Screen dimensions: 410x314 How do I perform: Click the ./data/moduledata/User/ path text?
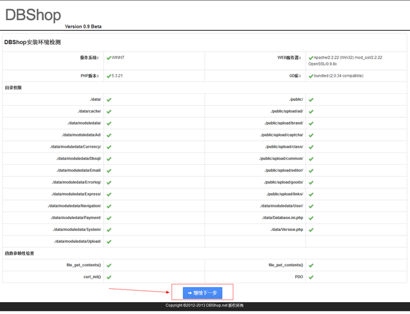(281, 206)
